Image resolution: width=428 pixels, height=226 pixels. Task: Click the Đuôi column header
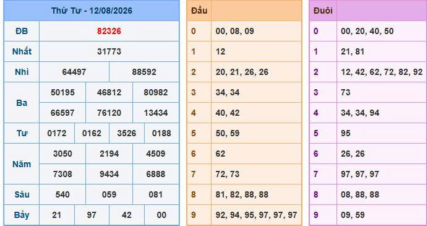coord(323,11)
